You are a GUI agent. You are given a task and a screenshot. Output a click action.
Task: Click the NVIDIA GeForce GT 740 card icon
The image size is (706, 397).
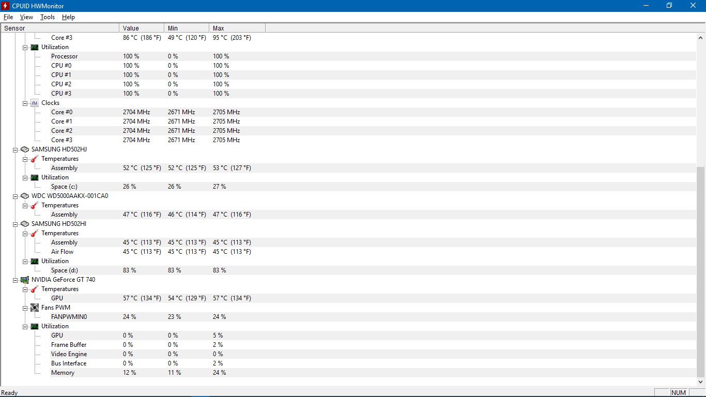25,280
